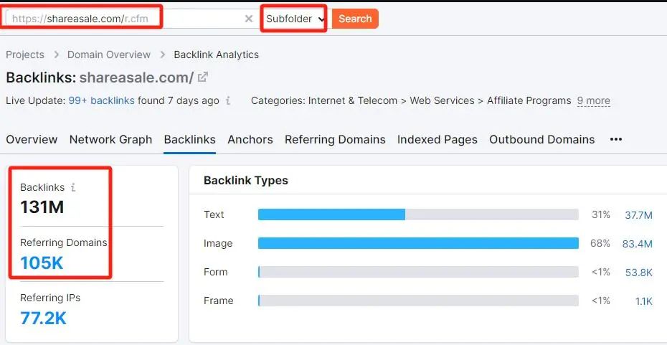Open the three-dots more tabs menu
Image resolution: width=667 pixels, height=345 pixels.
(616, 140)
